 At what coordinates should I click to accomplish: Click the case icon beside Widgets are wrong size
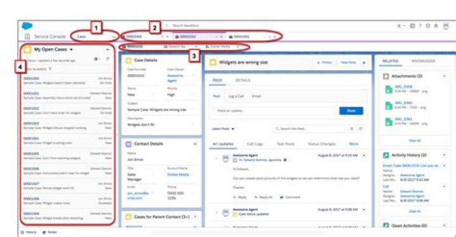click(213, 62)
